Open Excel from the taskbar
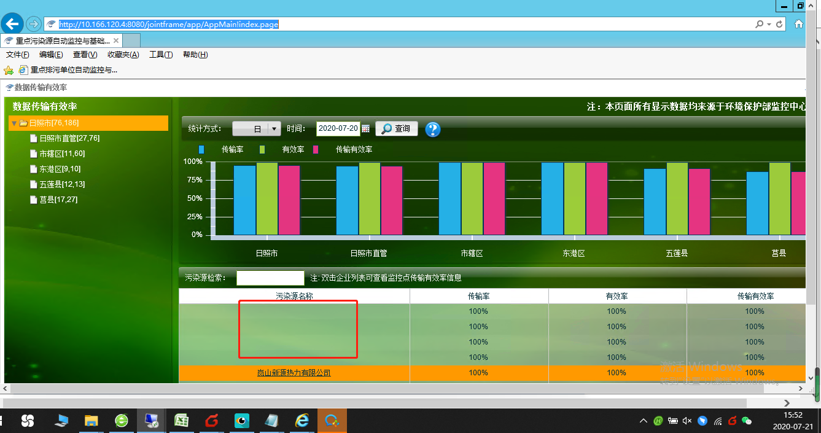This screenshot has height=433, width=821. [x=181, y=420]
